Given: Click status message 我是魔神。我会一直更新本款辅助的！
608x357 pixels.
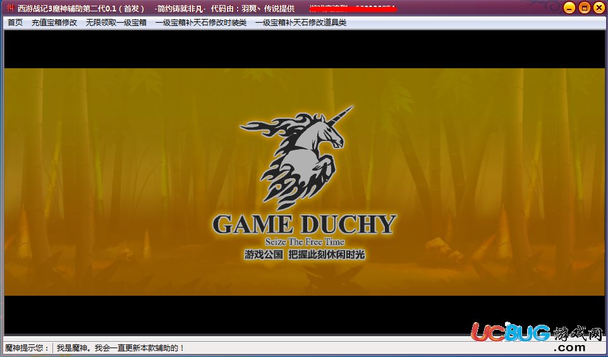Looking at the screenshot, I should coord(121,348).
